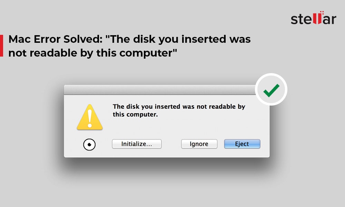
Task: Click the red accent bar beside headline
Action: (x=1, y=46)
